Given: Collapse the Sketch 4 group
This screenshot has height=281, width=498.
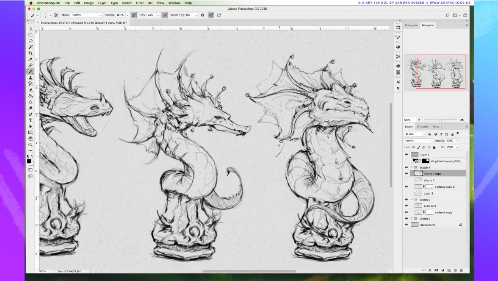Looking at the screenshot, I should point(412,167).
